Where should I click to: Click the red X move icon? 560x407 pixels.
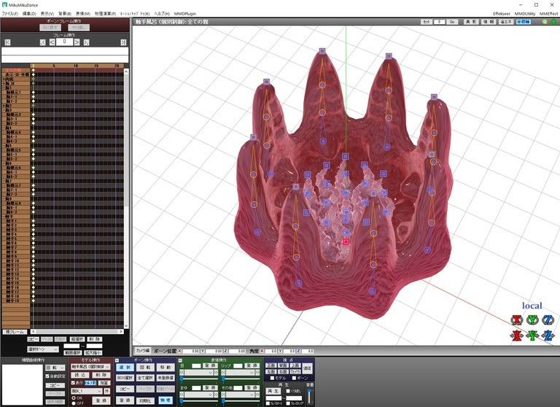tap(516, 336)
